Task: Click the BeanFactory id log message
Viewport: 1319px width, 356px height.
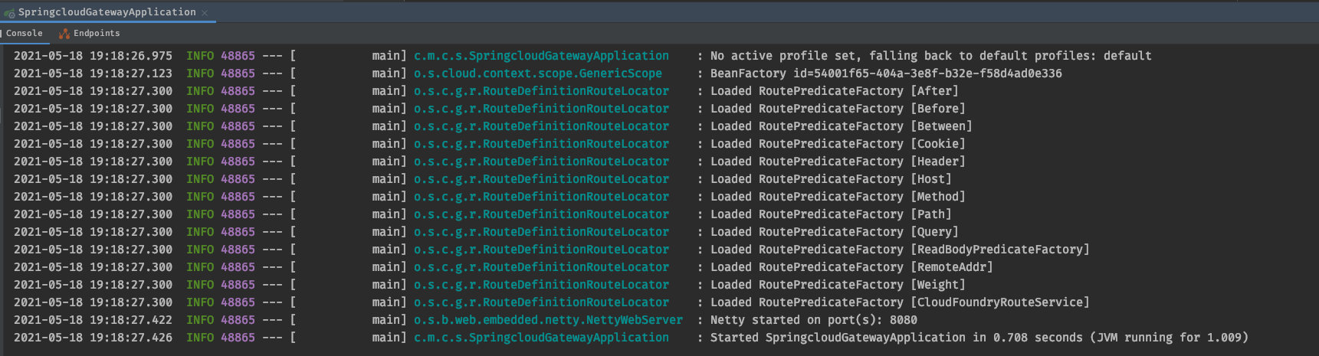Action: click(886, 73)
